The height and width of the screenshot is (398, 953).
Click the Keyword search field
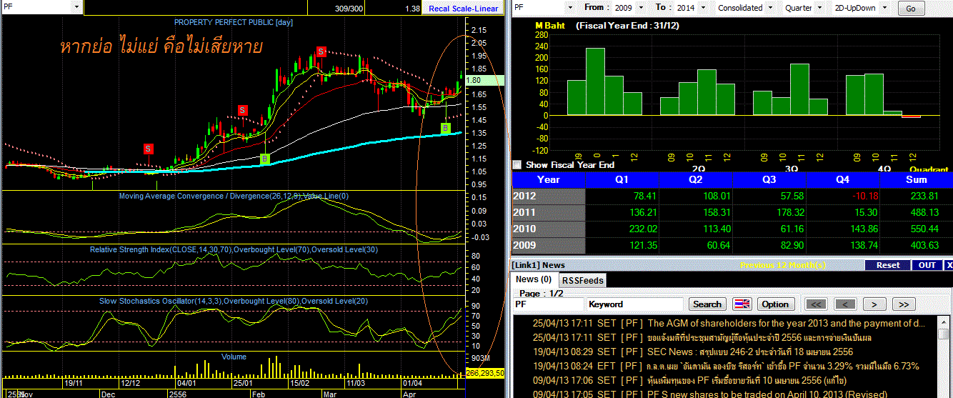[x=635, y=304]
